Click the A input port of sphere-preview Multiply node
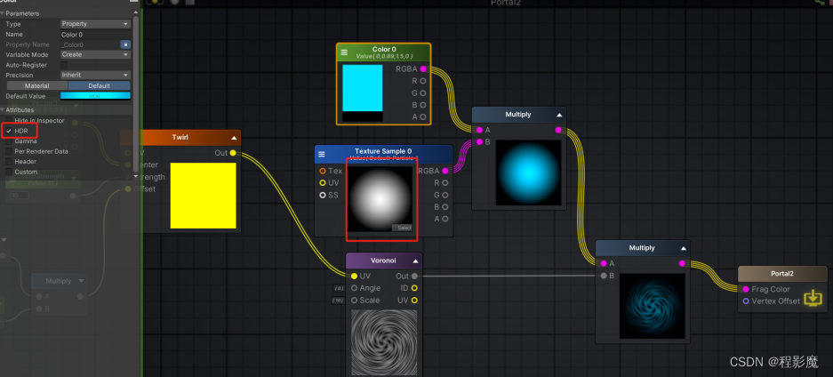The height and width of the screenshot is (377, 833). tap(480, 130)
